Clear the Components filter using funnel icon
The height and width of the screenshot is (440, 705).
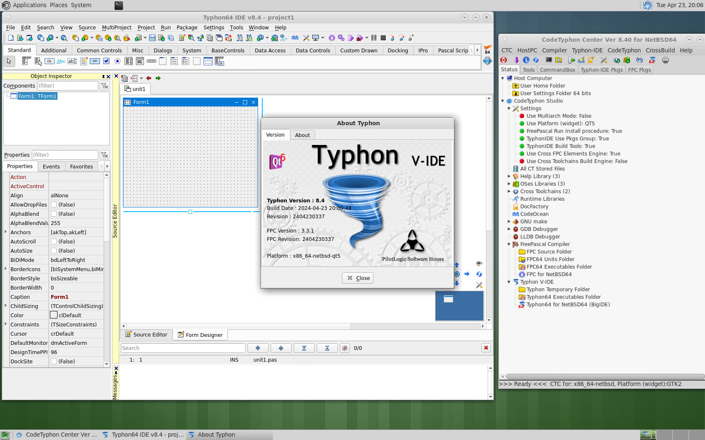pyautogui.click(x=104, y=85)
